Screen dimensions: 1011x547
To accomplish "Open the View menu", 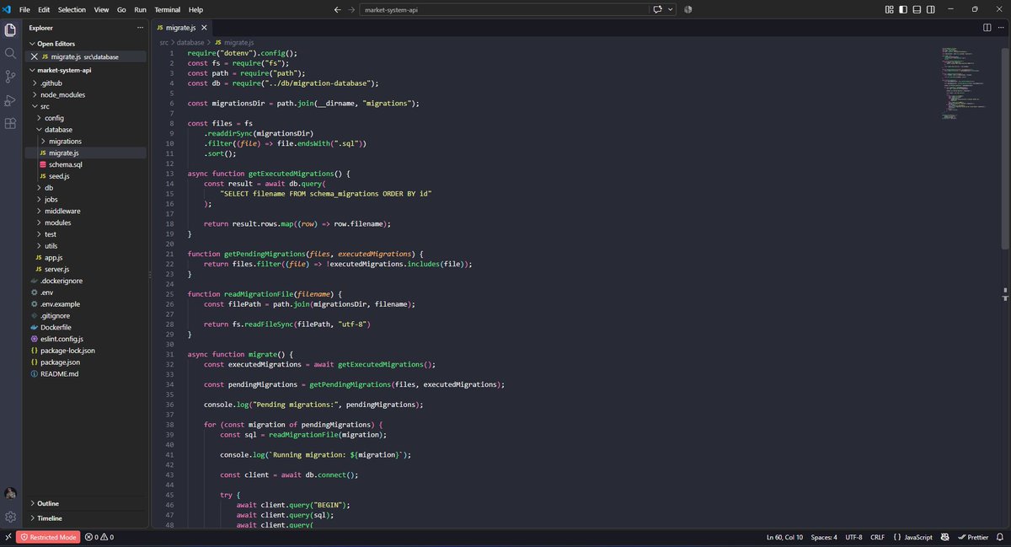I will point(101,9).
